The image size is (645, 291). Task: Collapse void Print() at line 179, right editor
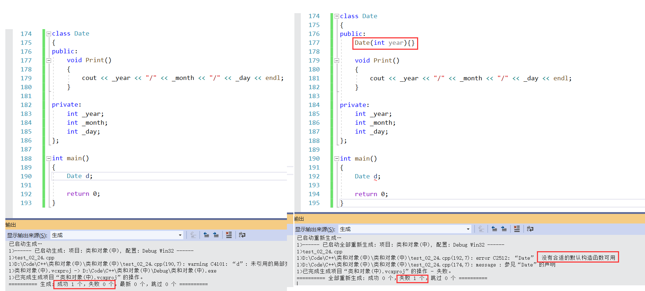(337, 61)
